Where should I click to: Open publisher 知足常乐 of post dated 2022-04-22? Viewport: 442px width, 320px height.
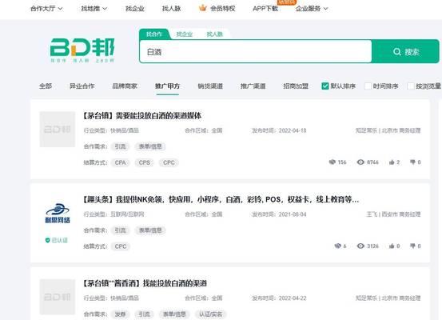pyautogui.click(x=388, y=298)
